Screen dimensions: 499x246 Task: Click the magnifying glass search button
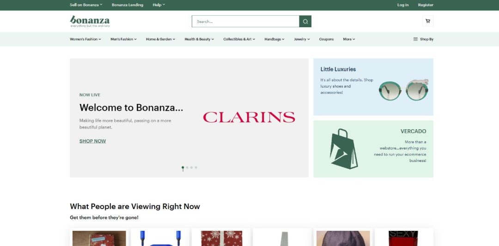tap(305, 21)
